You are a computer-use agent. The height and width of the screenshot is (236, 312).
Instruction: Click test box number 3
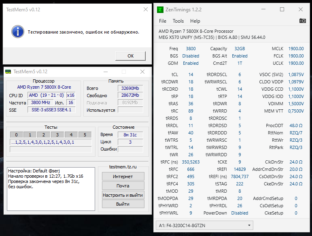pos(57,135)
